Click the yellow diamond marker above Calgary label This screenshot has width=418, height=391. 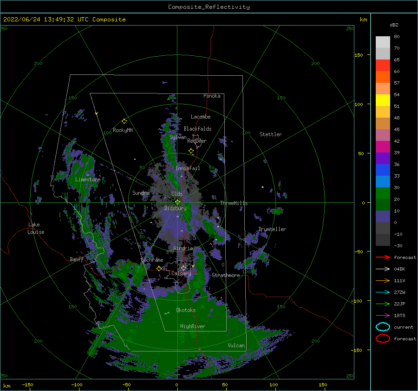(183, 268)
